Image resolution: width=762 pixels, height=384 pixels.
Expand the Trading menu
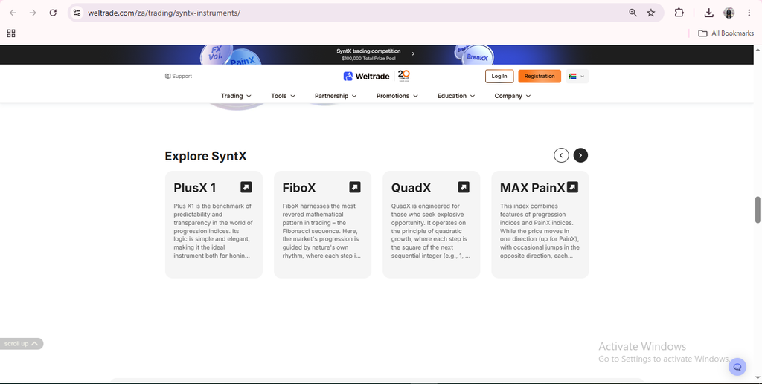pos(236,96)
